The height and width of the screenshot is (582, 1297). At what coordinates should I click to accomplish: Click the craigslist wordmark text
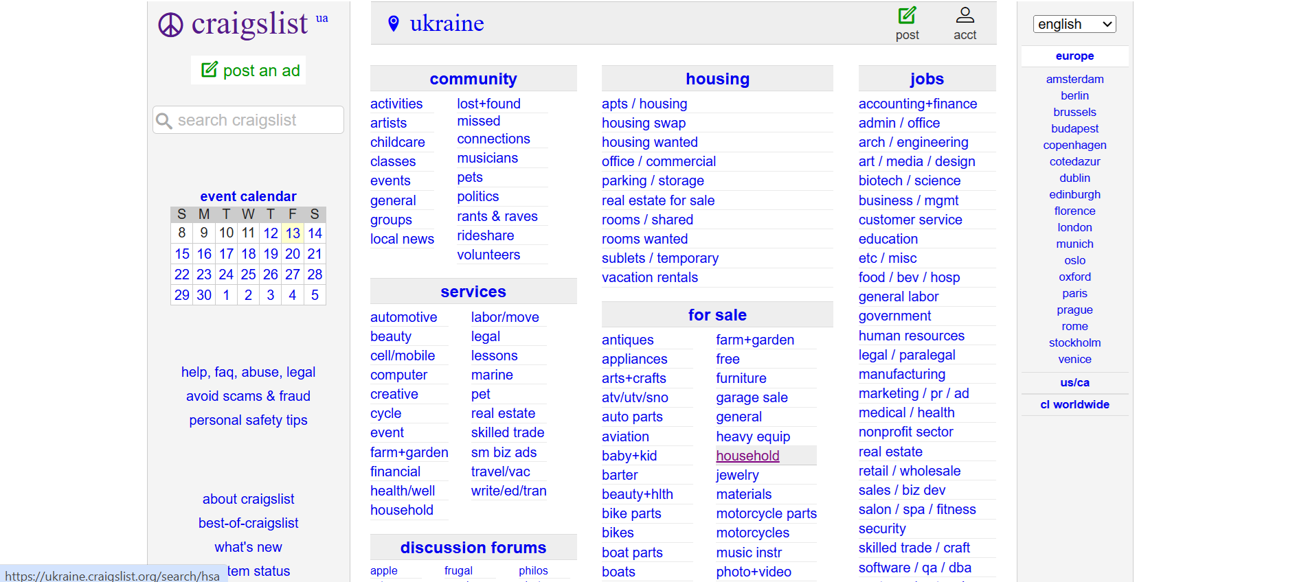tap(249, 24)
